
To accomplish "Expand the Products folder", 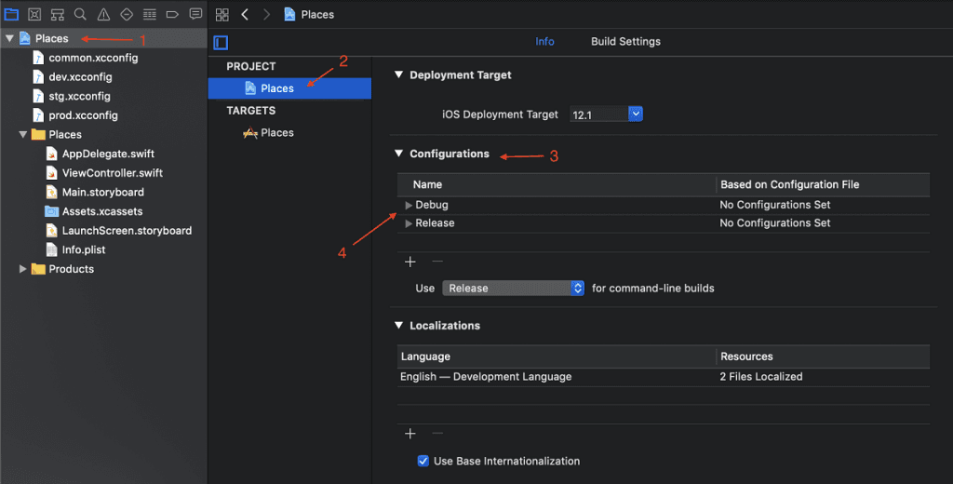I will [x=22, y=269].
